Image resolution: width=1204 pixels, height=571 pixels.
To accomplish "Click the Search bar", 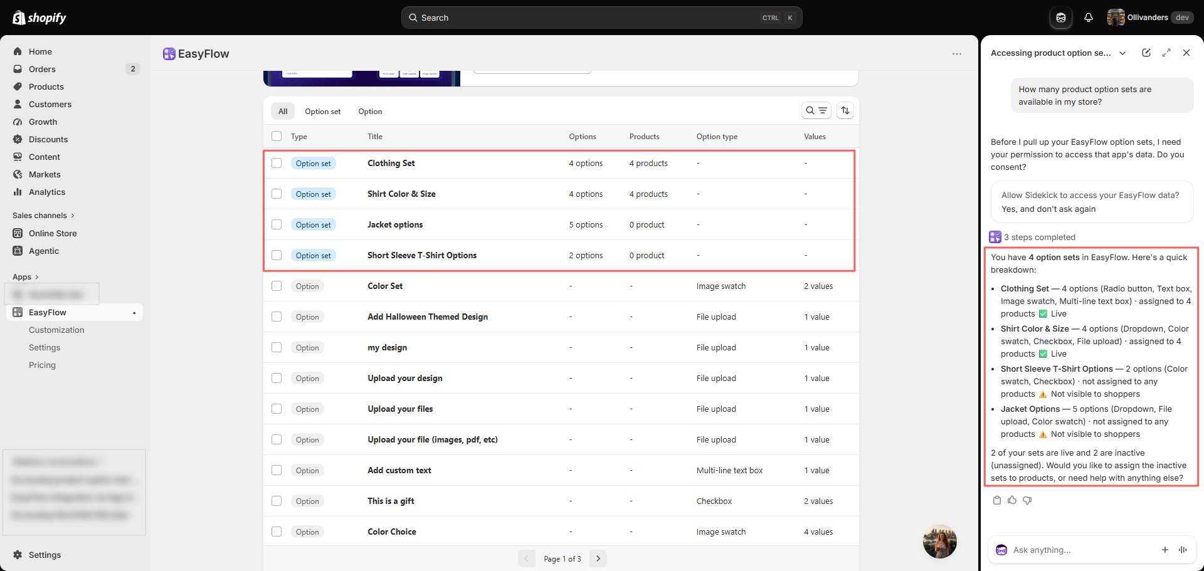I will coord(601,18).
